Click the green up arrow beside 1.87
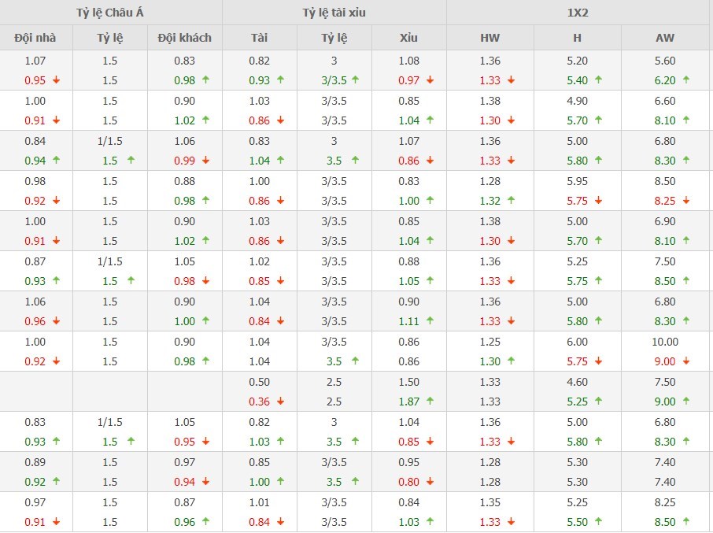This screenshot has height=533, width=713. pyautogui.click(x=430, y=402)
